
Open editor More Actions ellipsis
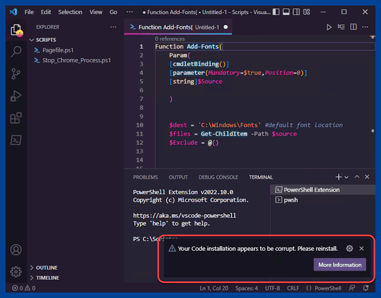(x=365, y=27)
